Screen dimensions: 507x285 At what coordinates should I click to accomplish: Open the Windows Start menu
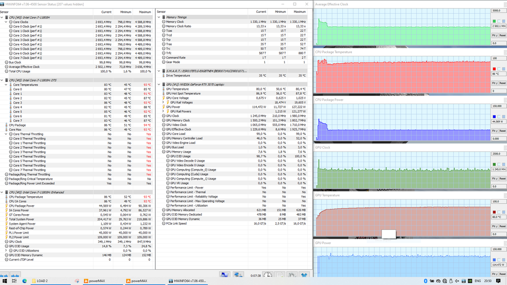[x=5, y=281]
